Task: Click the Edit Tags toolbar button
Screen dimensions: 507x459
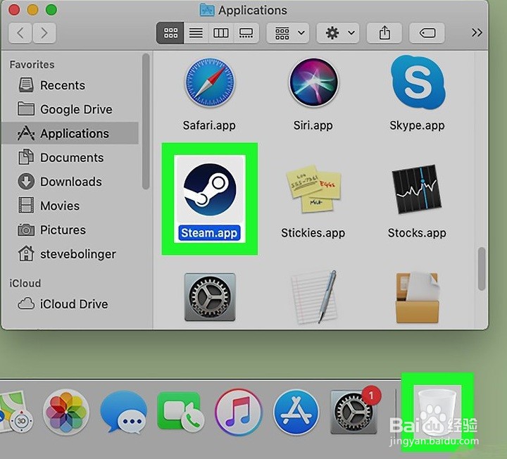Action: [x=427, y=32]
